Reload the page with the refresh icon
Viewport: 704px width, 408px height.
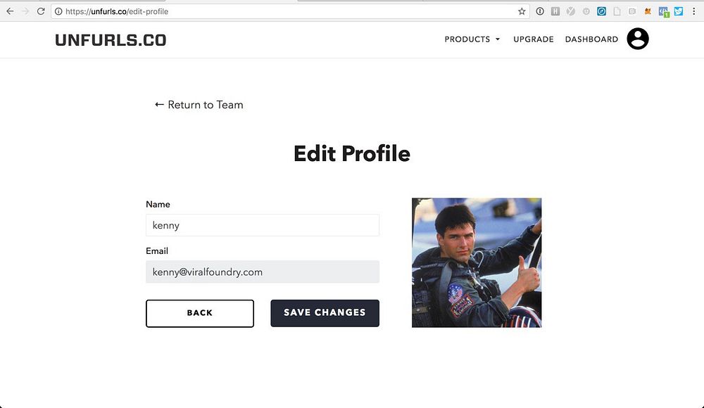[x=41, y=11]
